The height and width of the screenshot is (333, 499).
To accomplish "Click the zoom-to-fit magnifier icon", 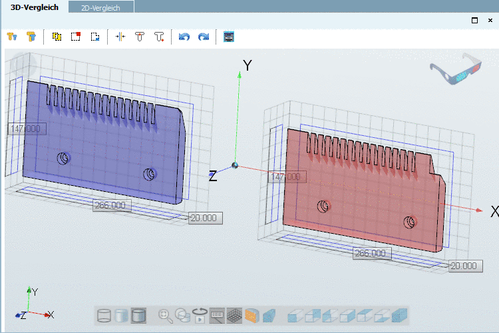I will tap(166, 316).
